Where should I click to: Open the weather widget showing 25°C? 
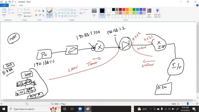coord(142,109)
